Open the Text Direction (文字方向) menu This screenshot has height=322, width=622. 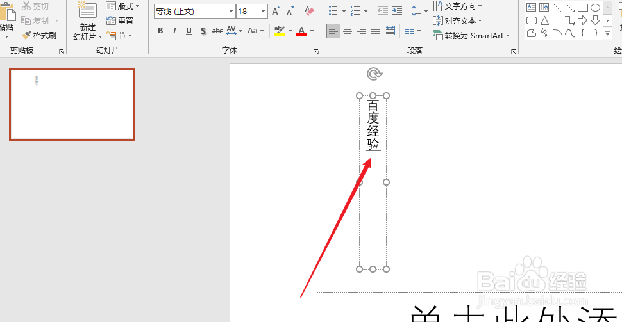(x=457, y=6)
